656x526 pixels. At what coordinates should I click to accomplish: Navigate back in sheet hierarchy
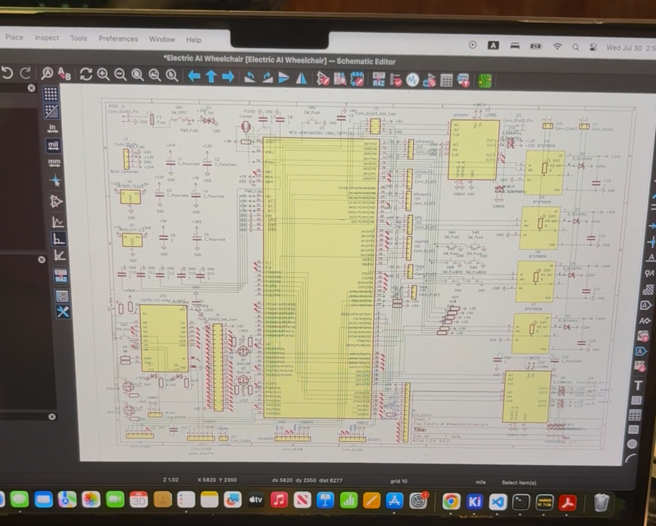tap(194, 76)
